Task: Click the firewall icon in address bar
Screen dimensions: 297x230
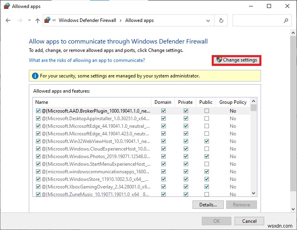Action: pos(48,20)
